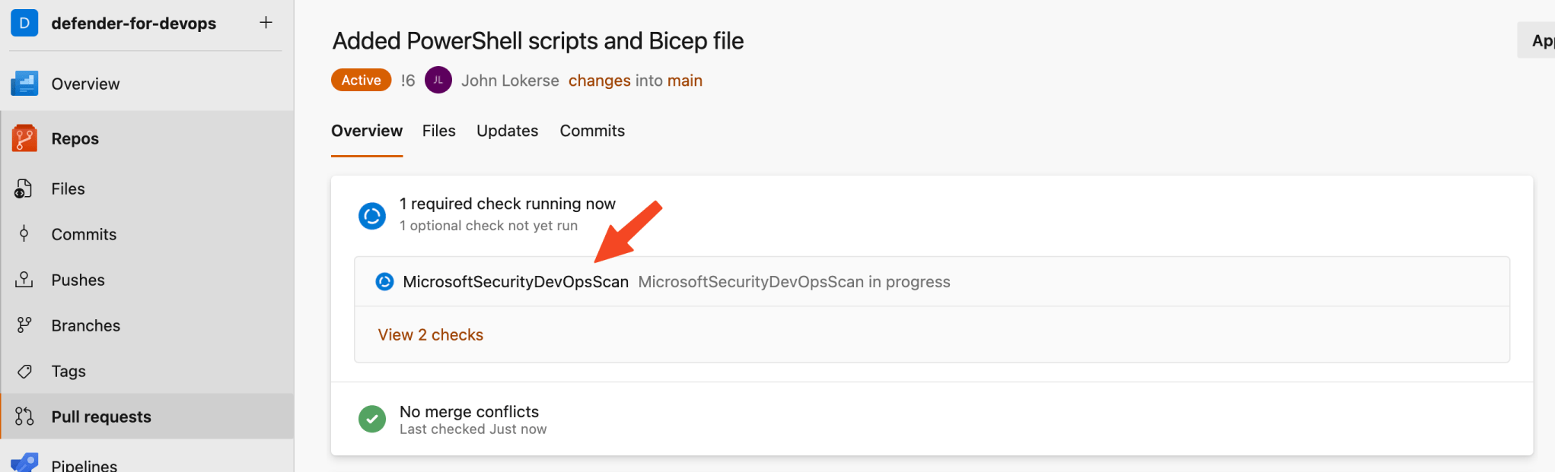1555x472 pixels.
Task: Click John Lokerse's avatar
Action: click(438, 79)
